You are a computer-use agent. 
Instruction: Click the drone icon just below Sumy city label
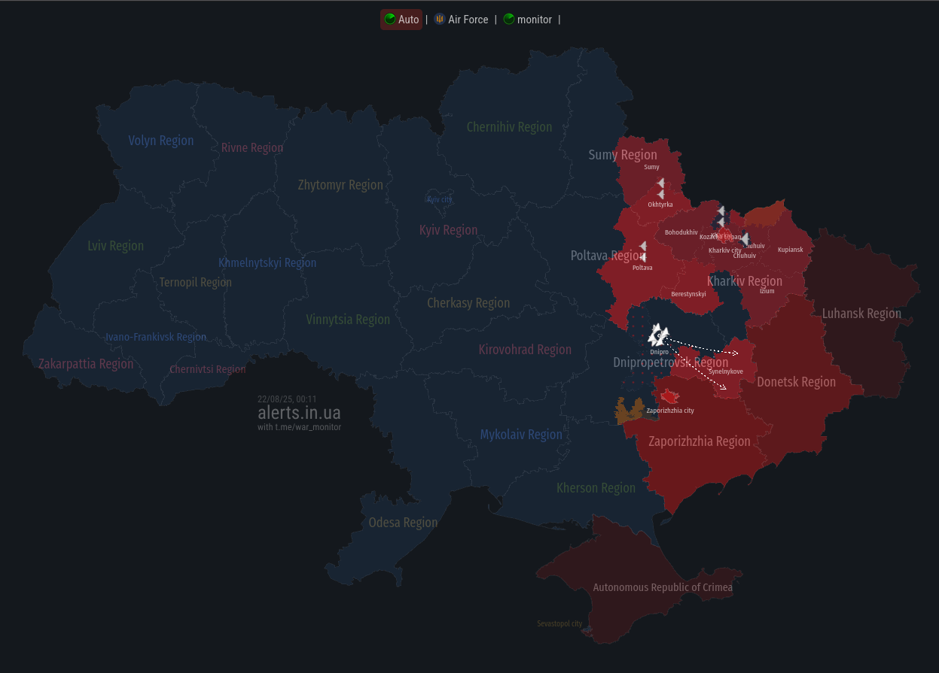[660, 183]
